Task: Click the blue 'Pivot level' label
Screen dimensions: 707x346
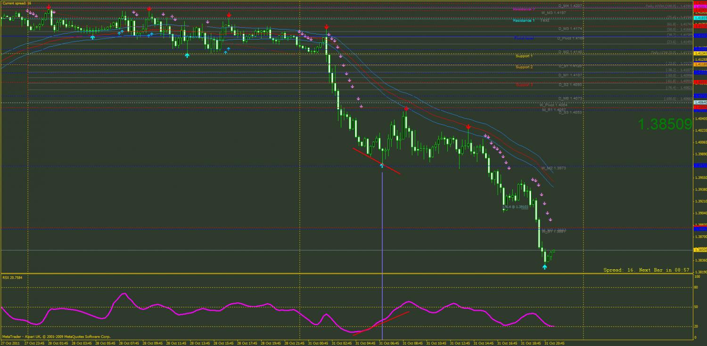Action: pos(524,38)
